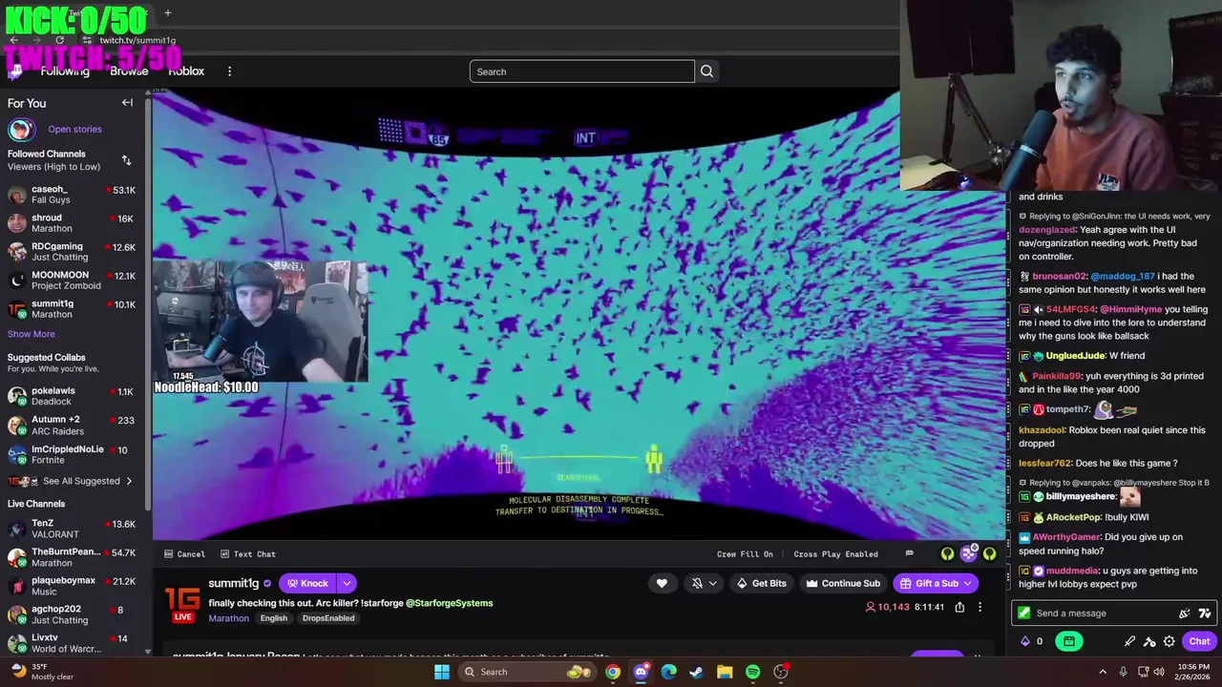This screenshot has width=1222, height=687.
Task: Toggle notifications bell for summit1g
Action: (698, 583)
